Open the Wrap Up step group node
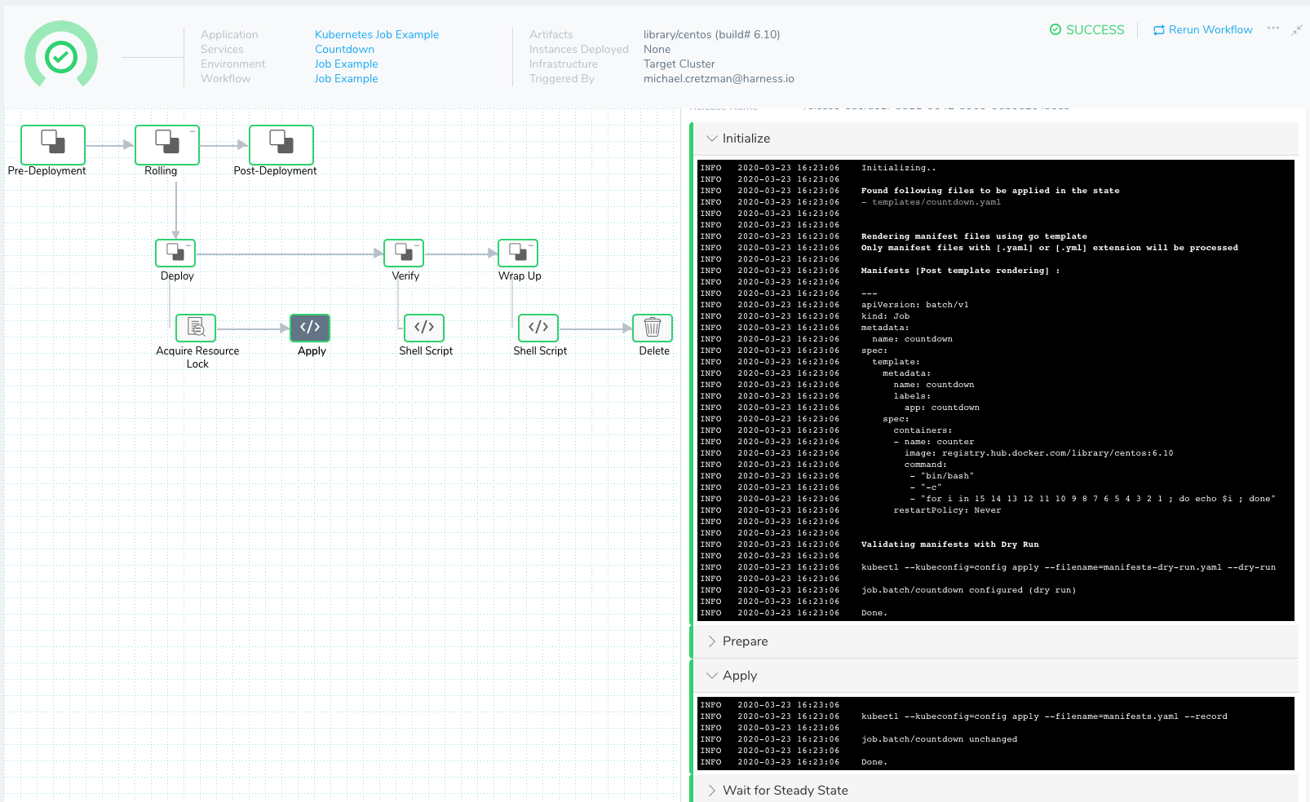The image size is (1310, 802). 518,253
